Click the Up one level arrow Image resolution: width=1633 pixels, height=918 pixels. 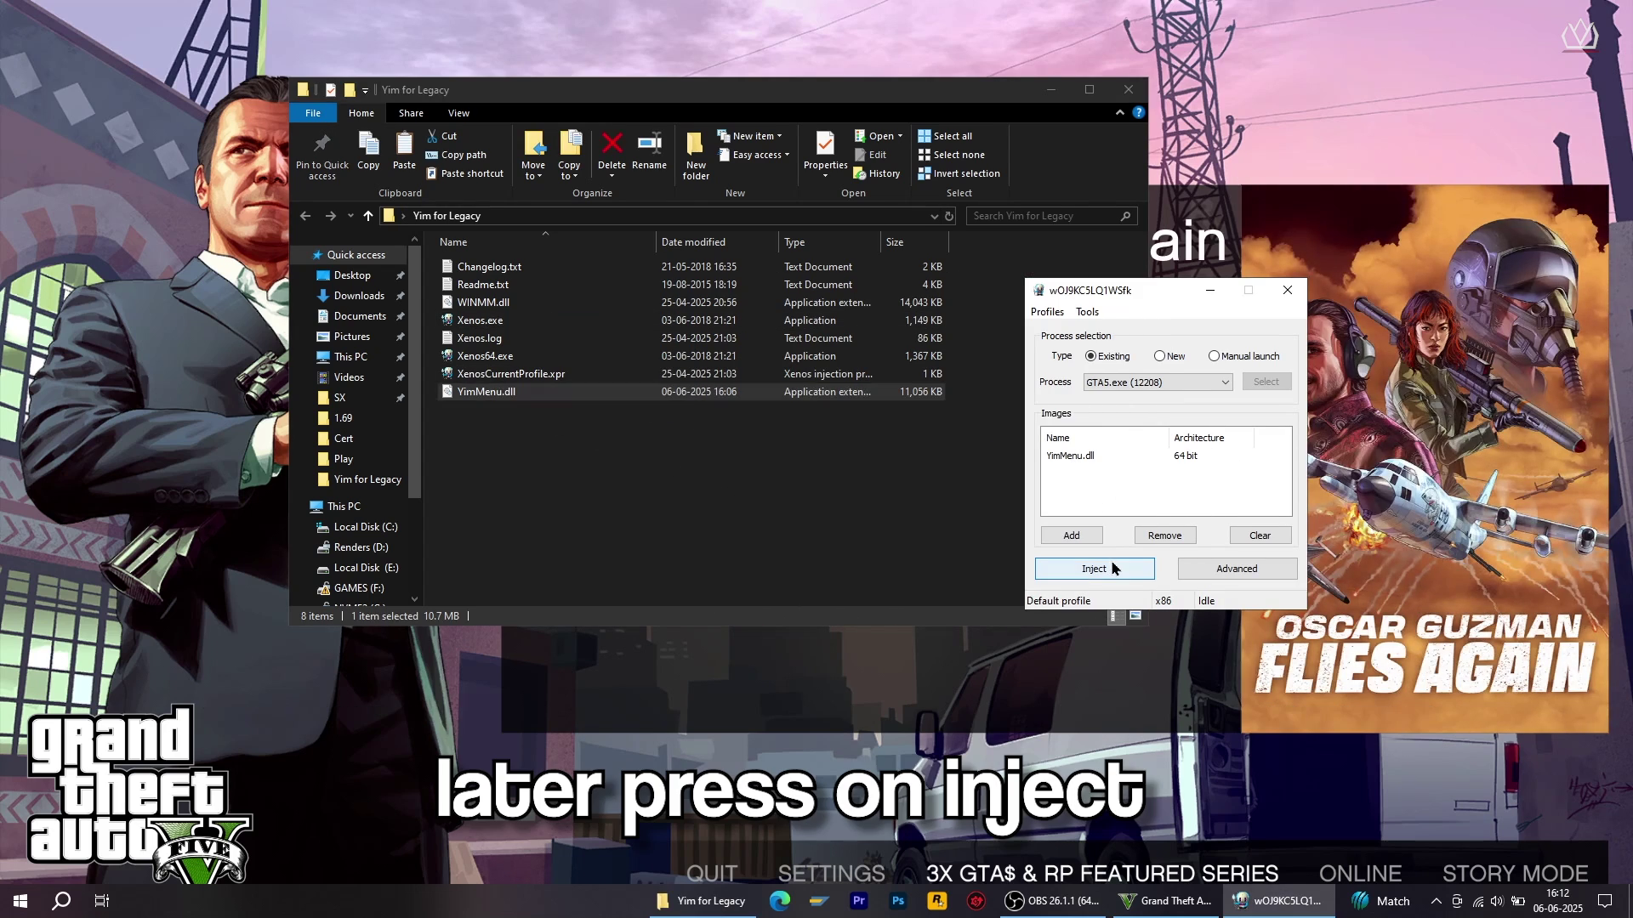(368, 216)
